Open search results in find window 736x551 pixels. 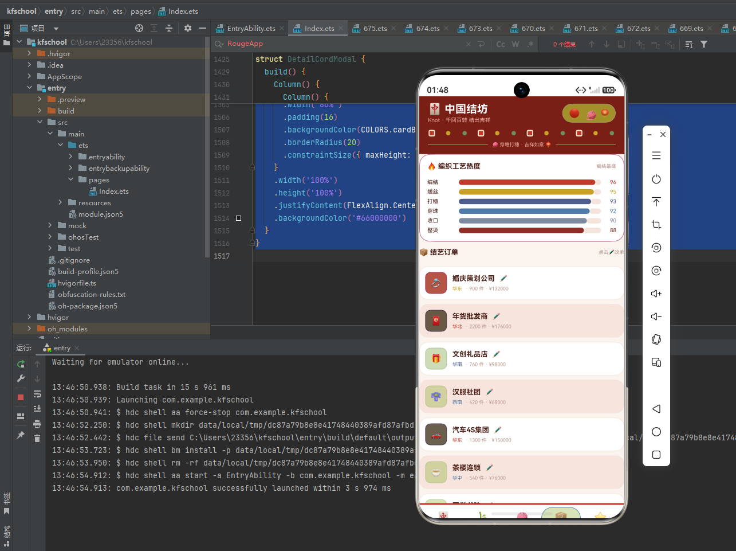pos(621,44)
